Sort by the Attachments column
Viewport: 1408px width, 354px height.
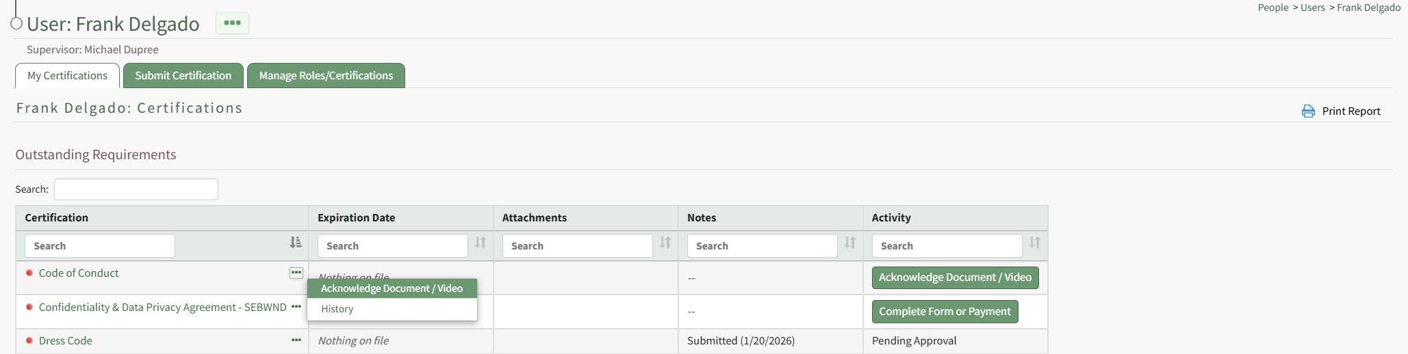coord(665,243)
